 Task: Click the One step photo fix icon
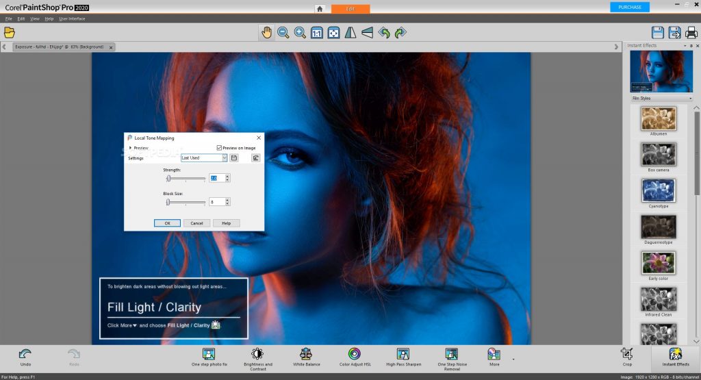pyautogui.click(x=209, y=354)
